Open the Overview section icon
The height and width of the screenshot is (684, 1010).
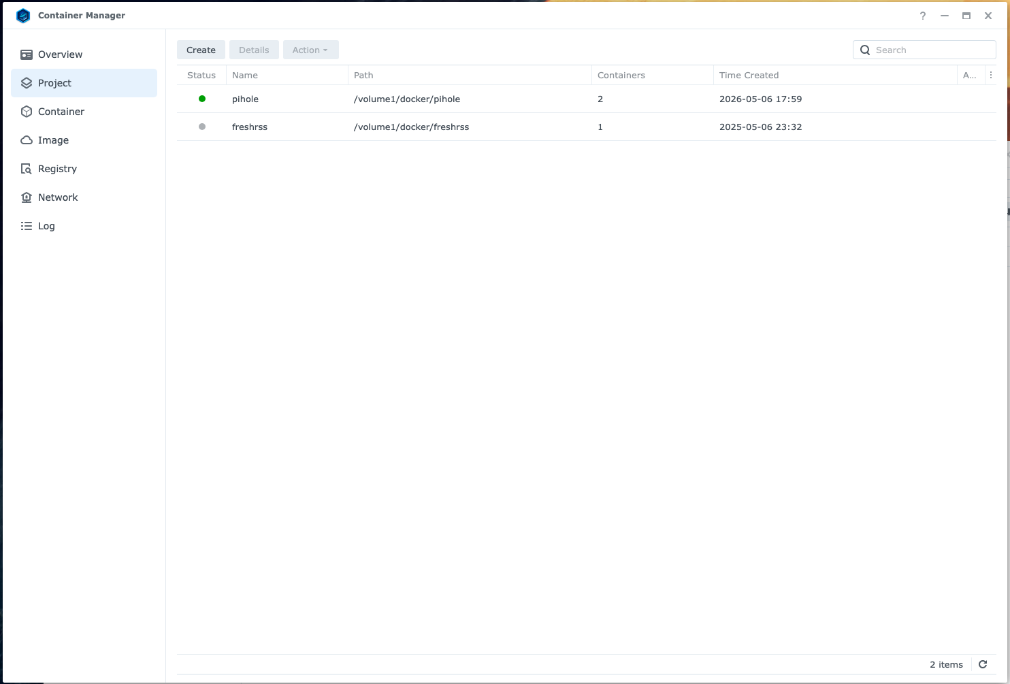(x=27, y=54)
